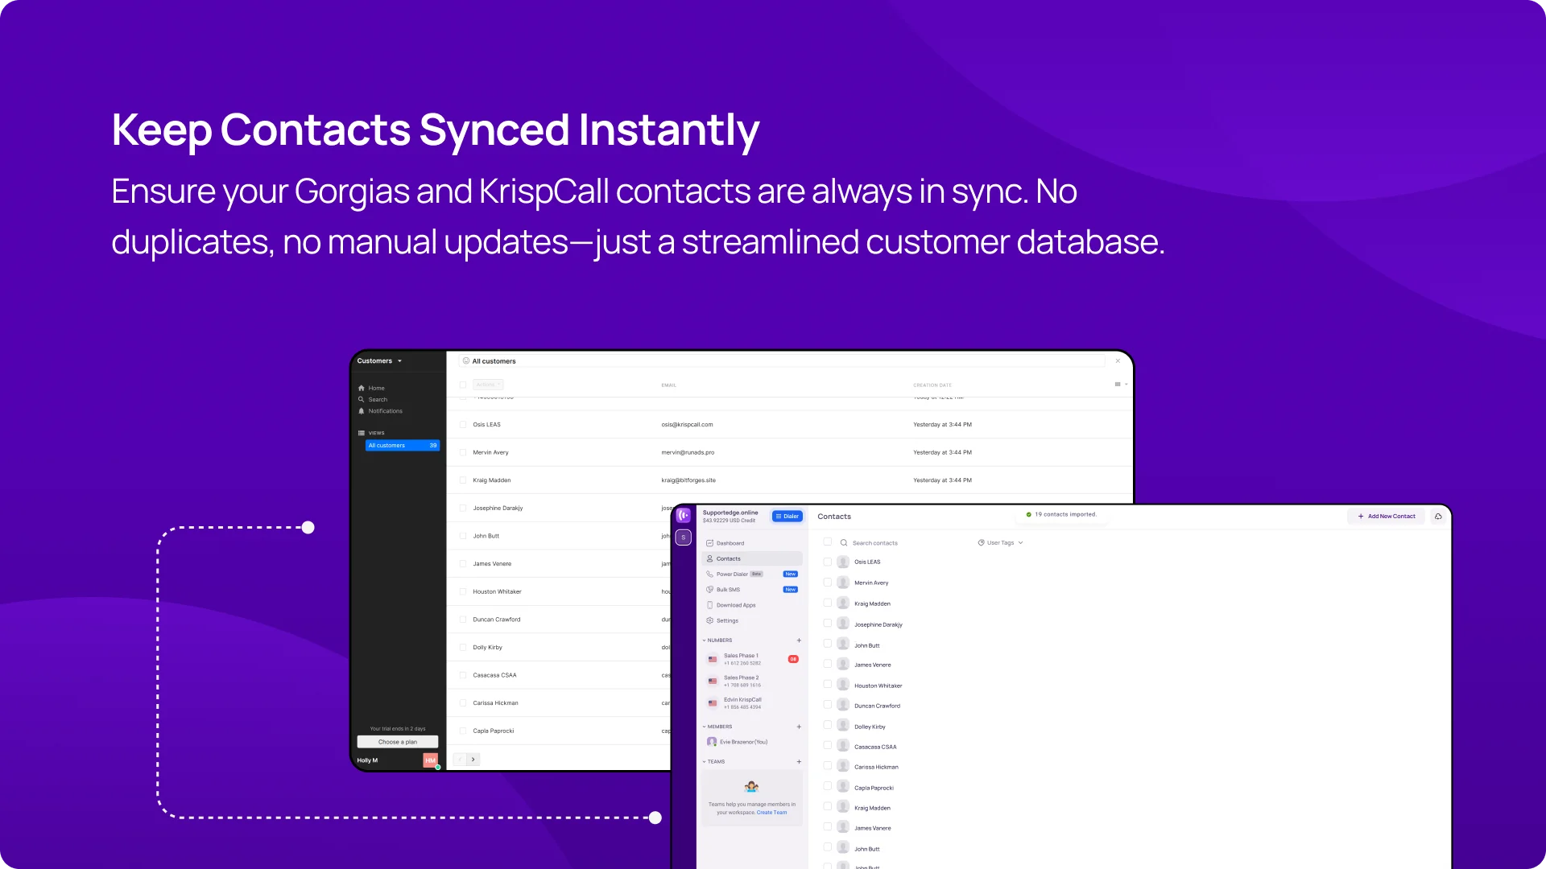Viewport: 1546px width, 869px height.
Task: Go to previous page of customers
Action: 460,760
